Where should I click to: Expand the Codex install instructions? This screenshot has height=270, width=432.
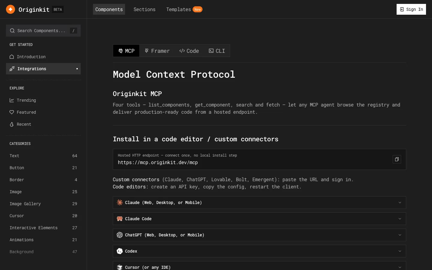coord(259,251)
